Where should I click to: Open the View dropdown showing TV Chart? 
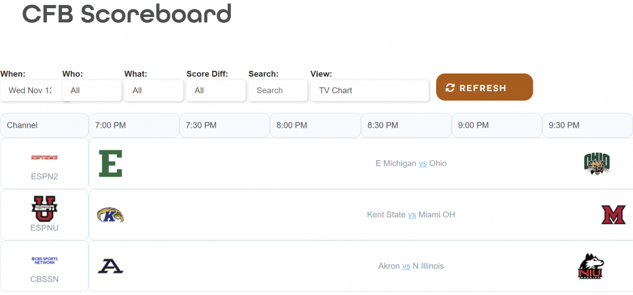click(370, 91)
